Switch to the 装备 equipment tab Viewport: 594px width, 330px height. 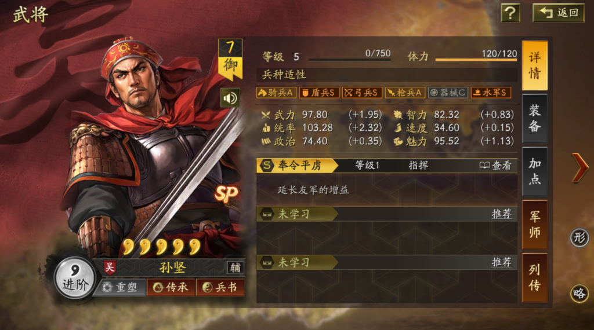[x=534, y=118]
